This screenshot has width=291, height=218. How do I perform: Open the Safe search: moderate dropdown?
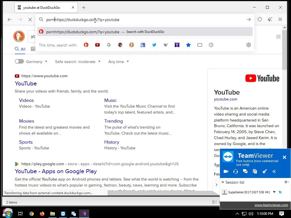click(78, 62)
